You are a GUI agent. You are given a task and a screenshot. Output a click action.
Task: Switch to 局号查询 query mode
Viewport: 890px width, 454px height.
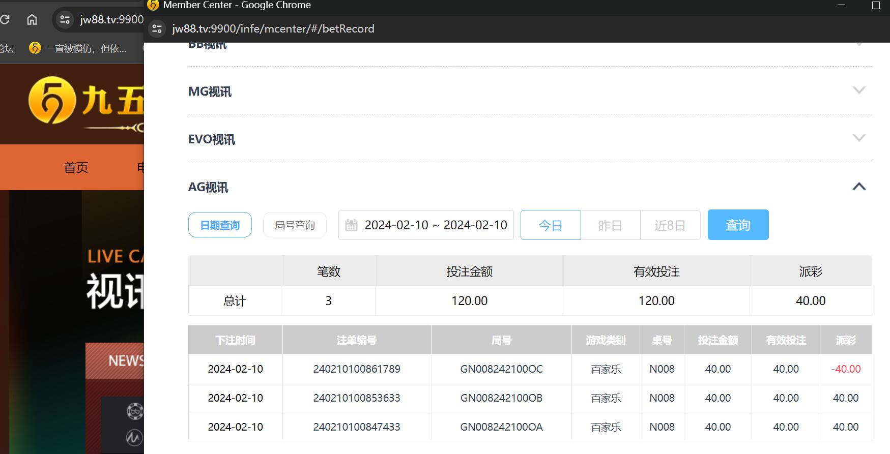295,225
